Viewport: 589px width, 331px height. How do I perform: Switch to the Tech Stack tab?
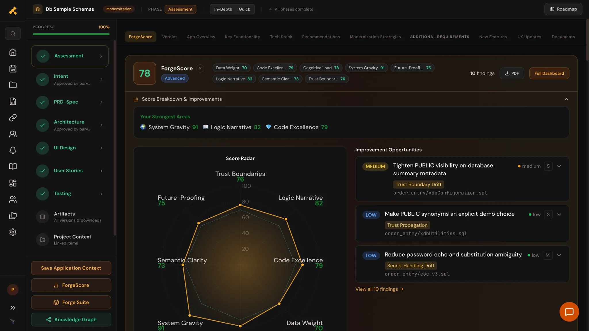point(281,37)
